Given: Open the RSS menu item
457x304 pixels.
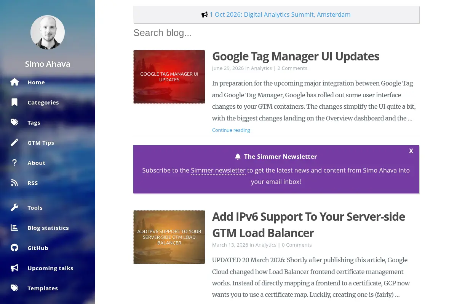Looking at the screenshot, I should [x=33, y=183].
